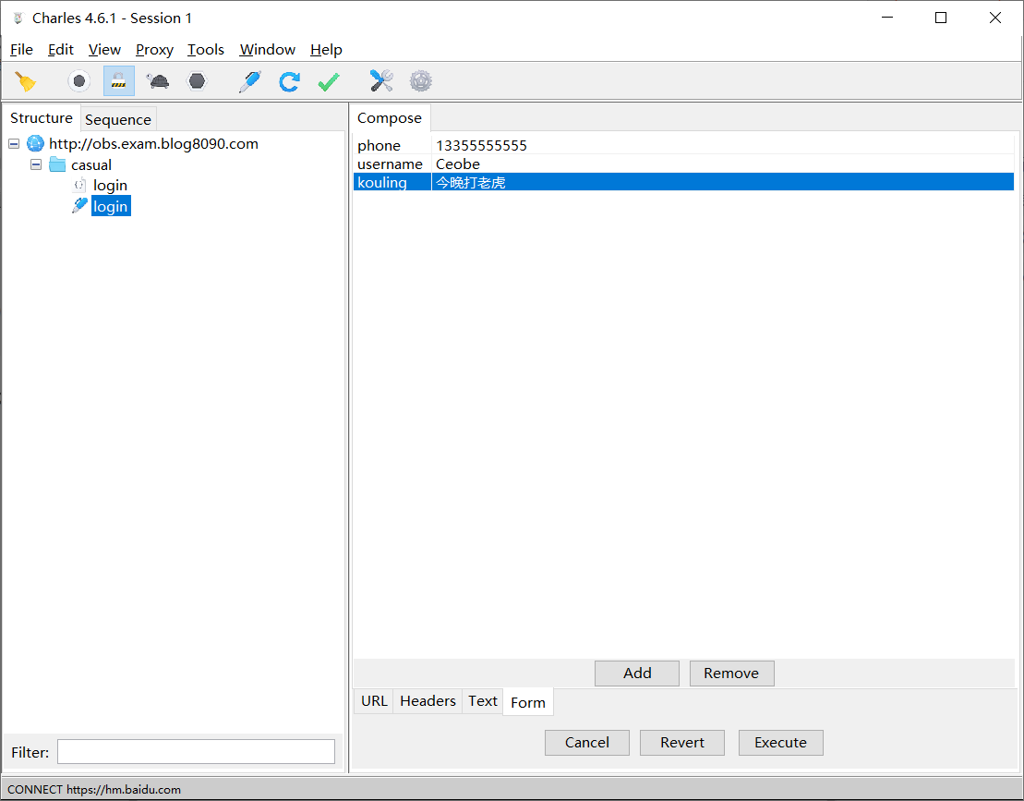The width and height of the screenshot is (1024, 801).
Task: Switch to the Structure tab
Action: coord(42,118)
